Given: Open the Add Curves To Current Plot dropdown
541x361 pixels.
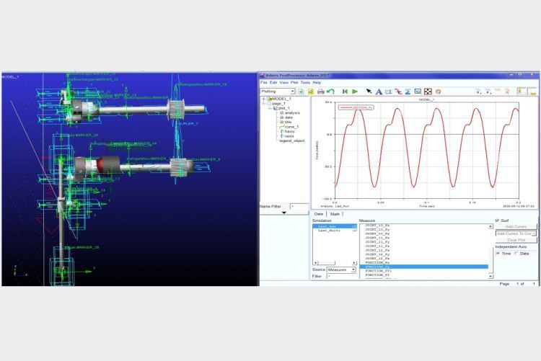Looking at the screenshot, I should pos(516,233).
